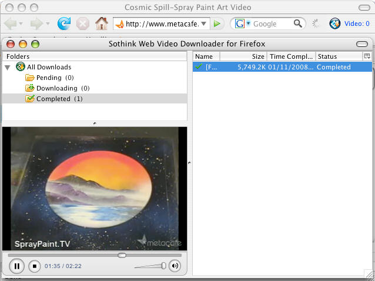Screen dimensions: 375x281
Task: Open the Back history dropdown arrow
Action: 21,24
